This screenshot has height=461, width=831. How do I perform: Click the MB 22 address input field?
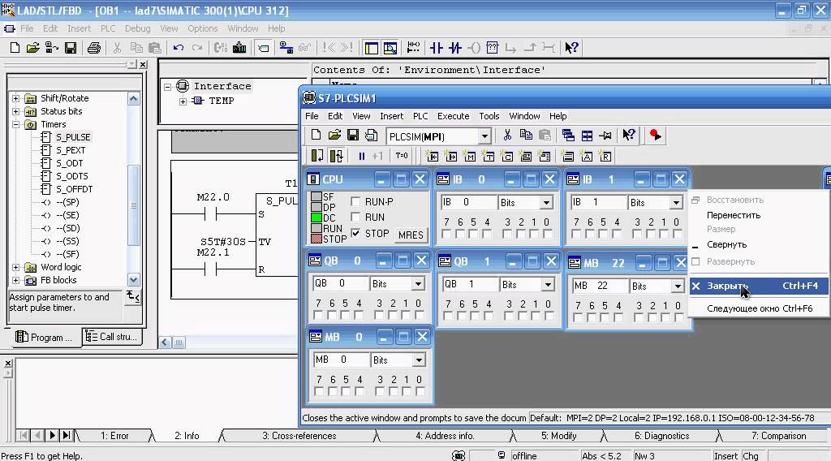coord(600,286)
